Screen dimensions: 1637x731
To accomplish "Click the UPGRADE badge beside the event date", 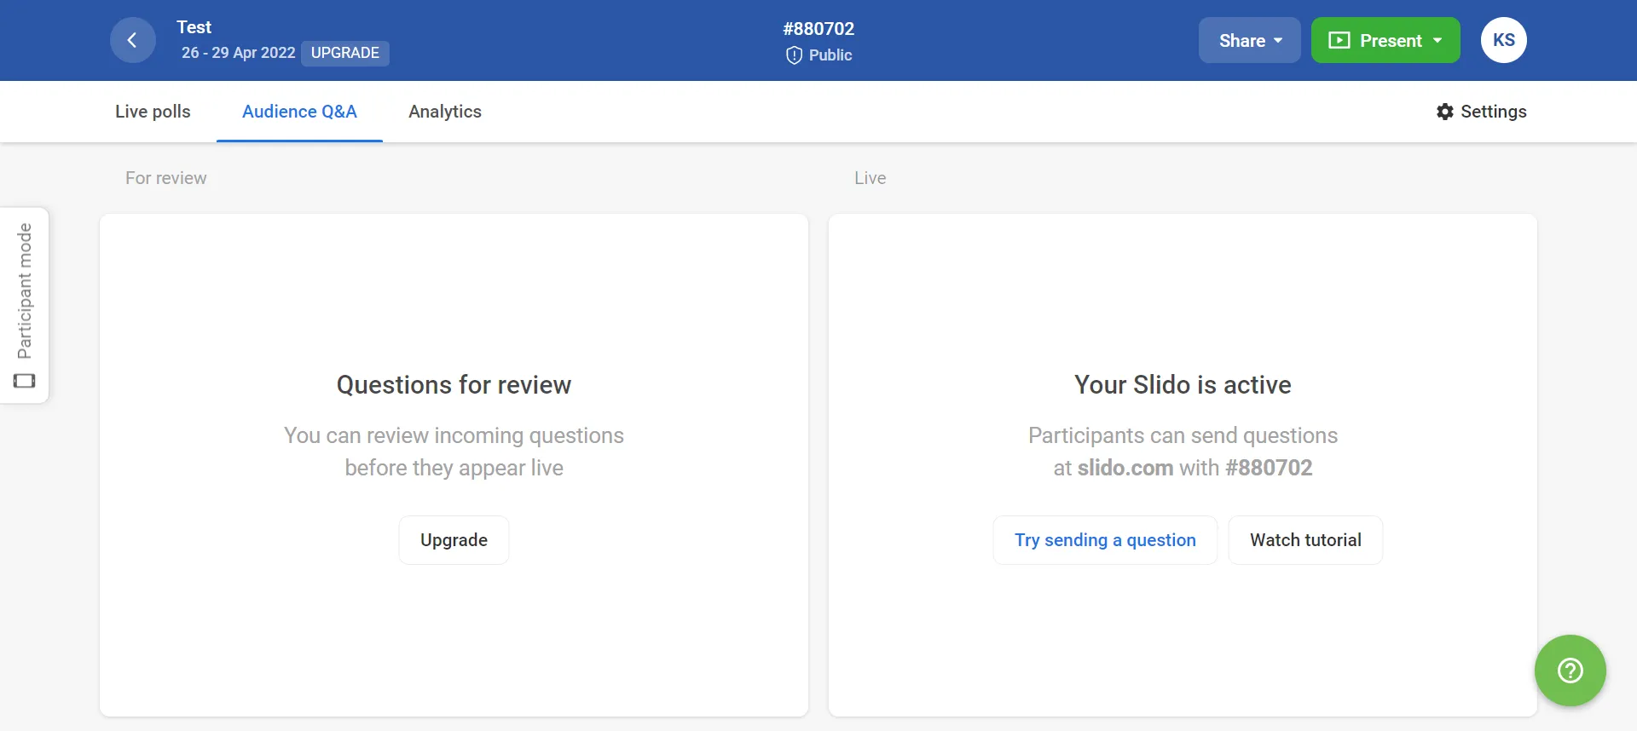I will tap(345, 53).
